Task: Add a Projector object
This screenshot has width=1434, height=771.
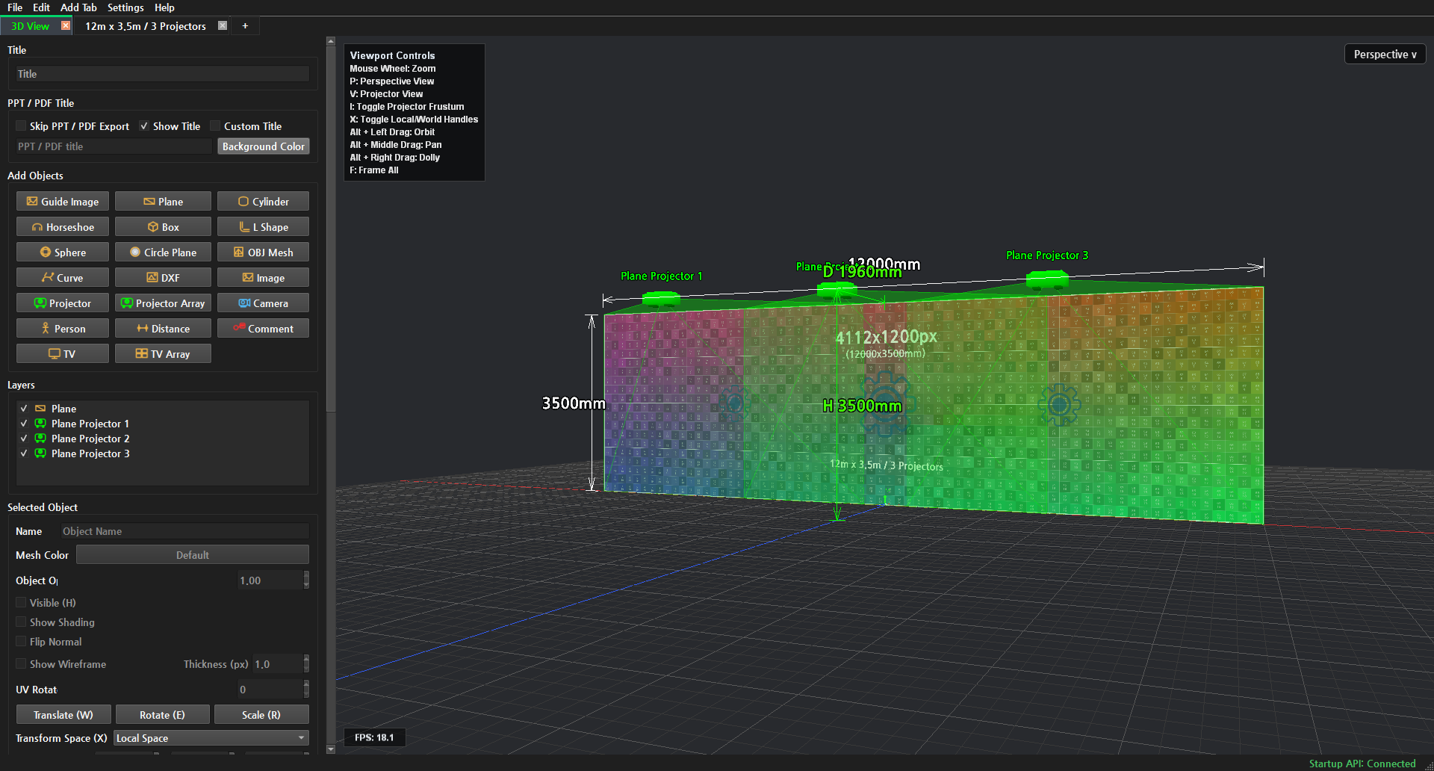Action: coord(63,303)
